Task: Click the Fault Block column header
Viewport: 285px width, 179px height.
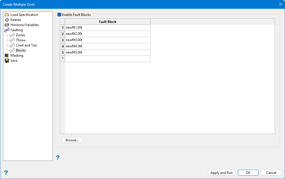Action: pyautogui.click(x=108, y=22)
